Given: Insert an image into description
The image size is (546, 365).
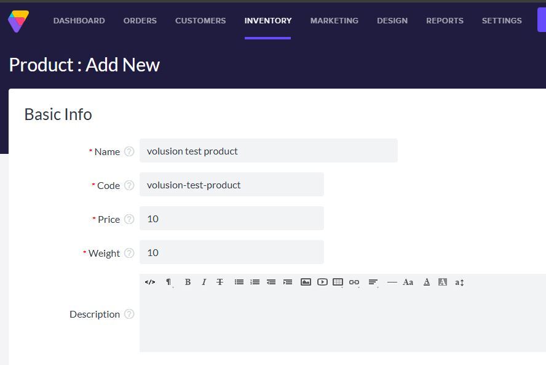Looking at the screenshot, I should pyautogui.click(x=306, y=282).
